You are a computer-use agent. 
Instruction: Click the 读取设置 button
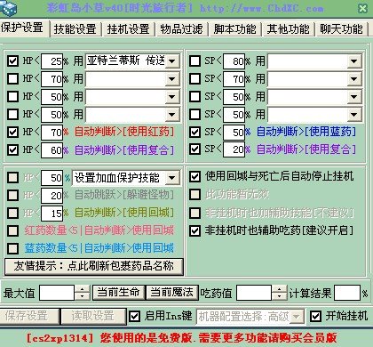coord(93,316)
